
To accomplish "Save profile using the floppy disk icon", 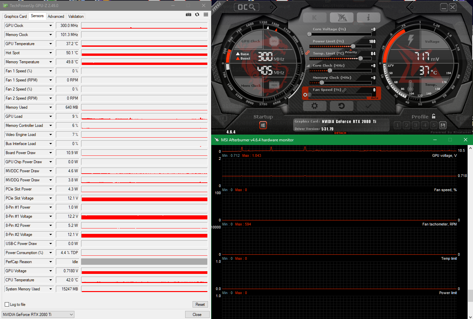I will (x=443, y=126).
